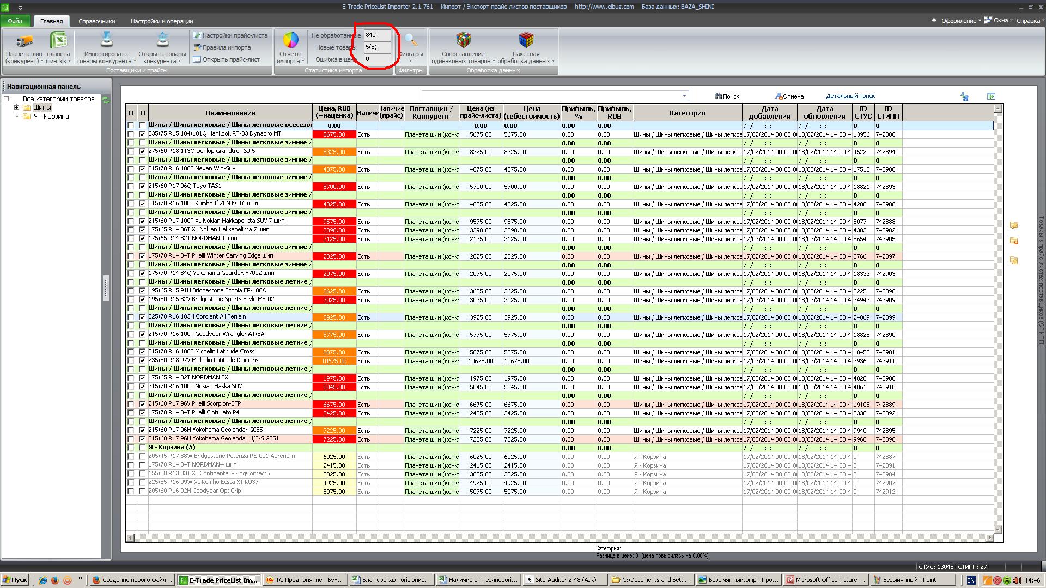Click the folder icon with red minus
Image resolution: width=1046 pixels, height=588 pixels.
coord(1014,241)
